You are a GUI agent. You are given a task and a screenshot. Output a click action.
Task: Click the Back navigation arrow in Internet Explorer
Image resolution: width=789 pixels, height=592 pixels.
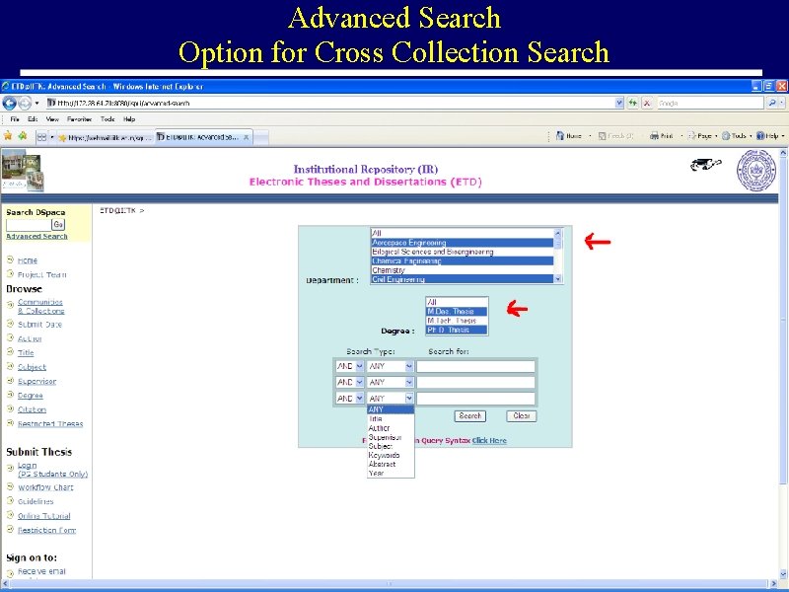click(x=8, y=103)
